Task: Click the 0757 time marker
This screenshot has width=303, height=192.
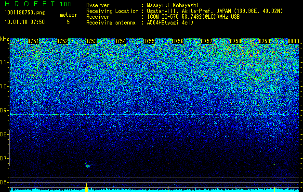Action: click(x=207, y=41)
